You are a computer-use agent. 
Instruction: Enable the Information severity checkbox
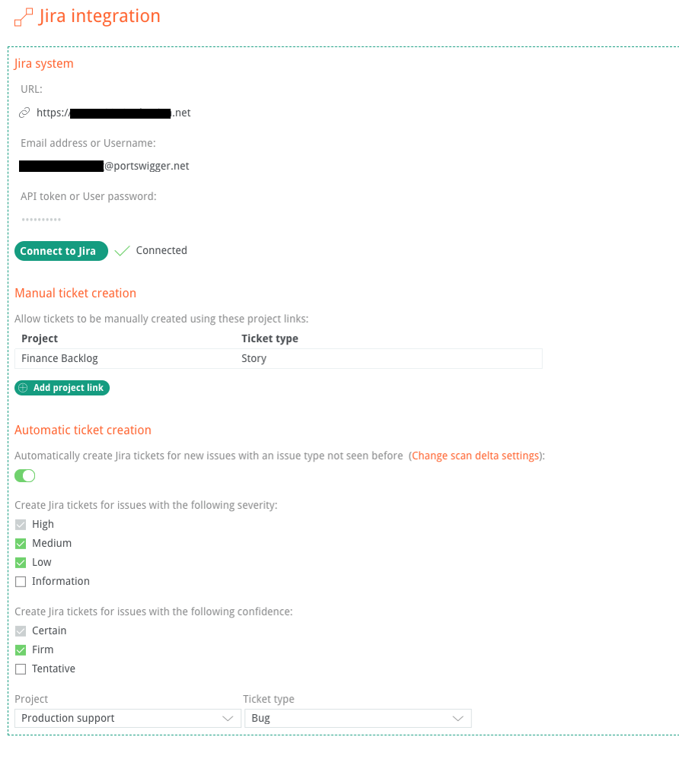pos(21,581)
